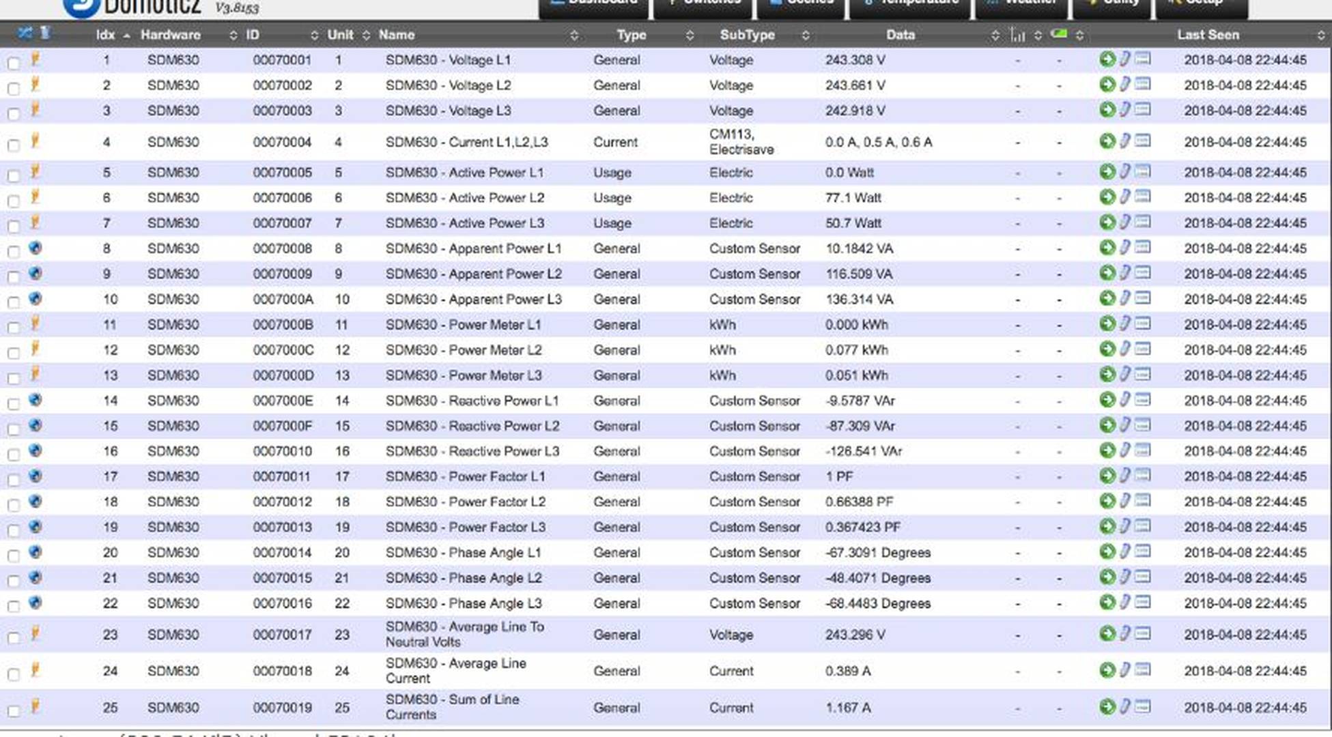Click data value 243.308 V
The width and height of the screenshot is (1332, 737).
(855, 60)
